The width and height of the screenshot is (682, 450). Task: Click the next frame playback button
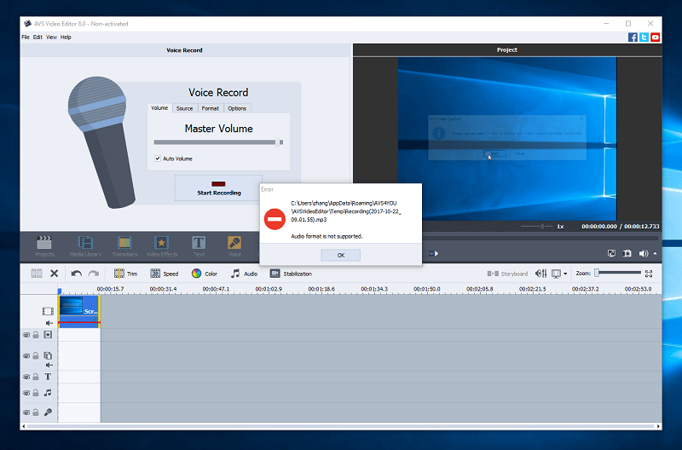[433, 253]
